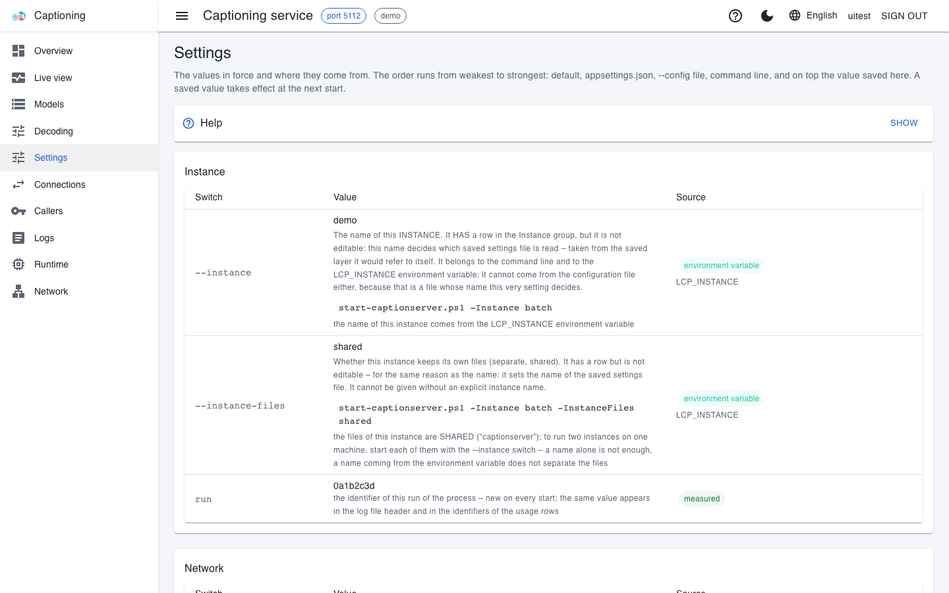
Task: Click the run identifier value 0a1b2c3d
Action: [x=354, y=486]
